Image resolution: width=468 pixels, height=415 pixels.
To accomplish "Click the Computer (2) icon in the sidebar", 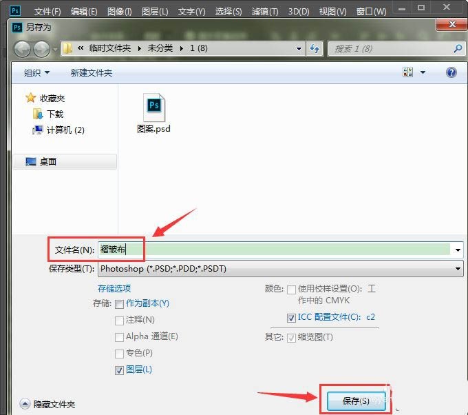I will pos(38,130).
